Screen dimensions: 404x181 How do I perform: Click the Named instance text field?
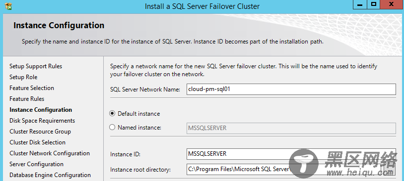click(291, 128)
